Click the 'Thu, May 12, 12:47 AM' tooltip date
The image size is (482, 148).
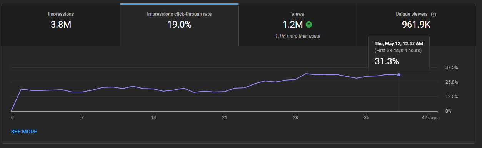tap(399, 43)
